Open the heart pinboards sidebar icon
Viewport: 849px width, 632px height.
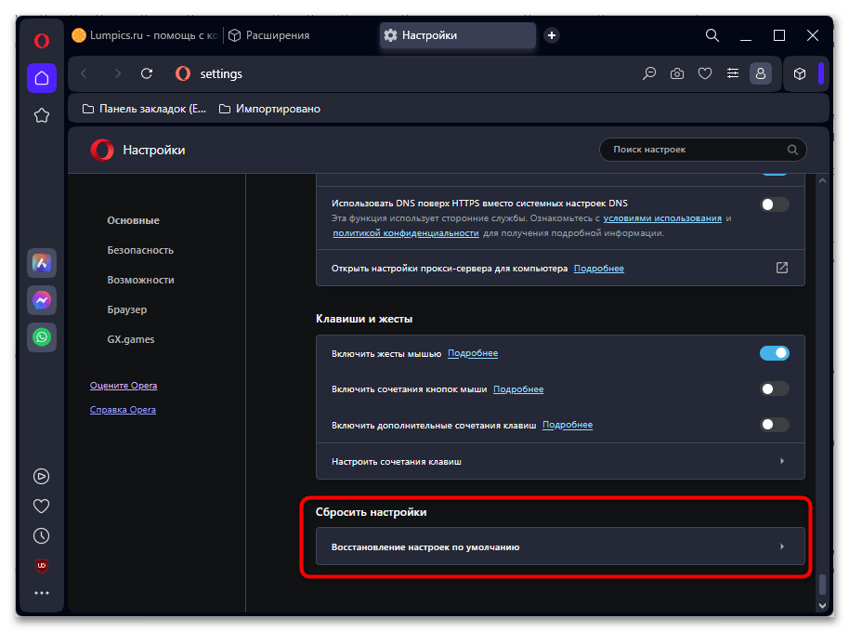(42, 506)
